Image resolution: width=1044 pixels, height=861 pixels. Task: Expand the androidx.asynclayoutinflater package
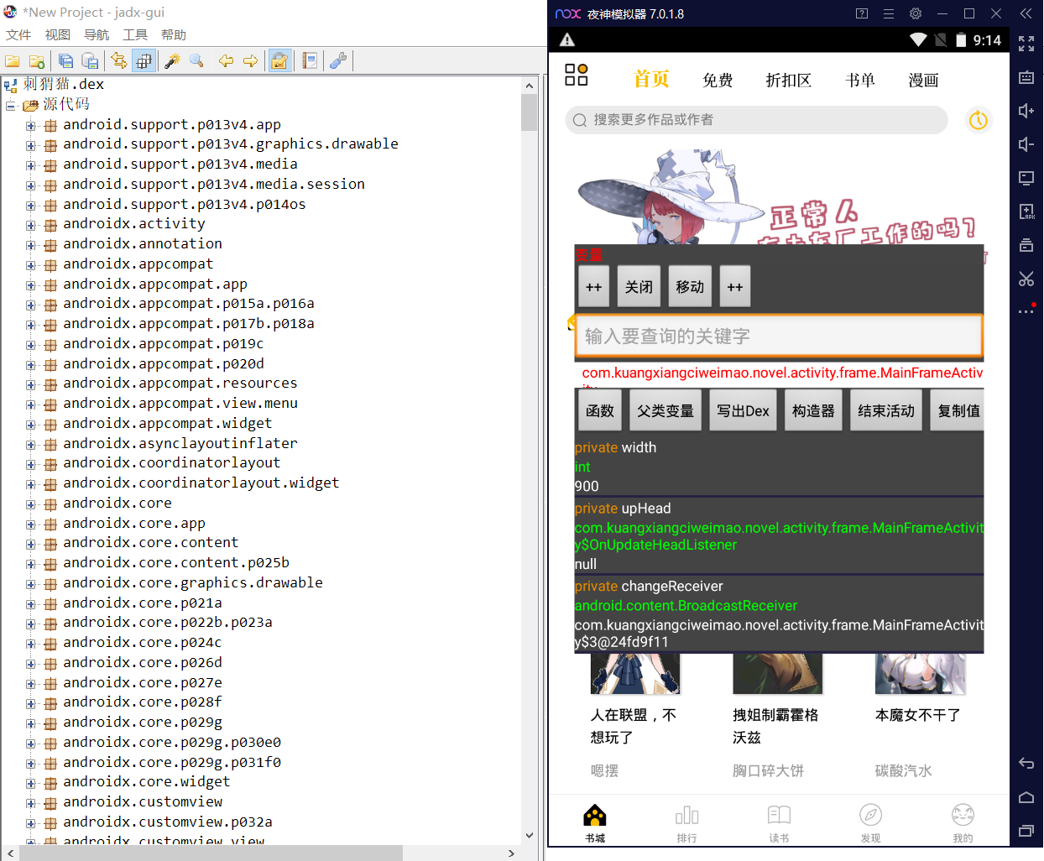(30, 444)
